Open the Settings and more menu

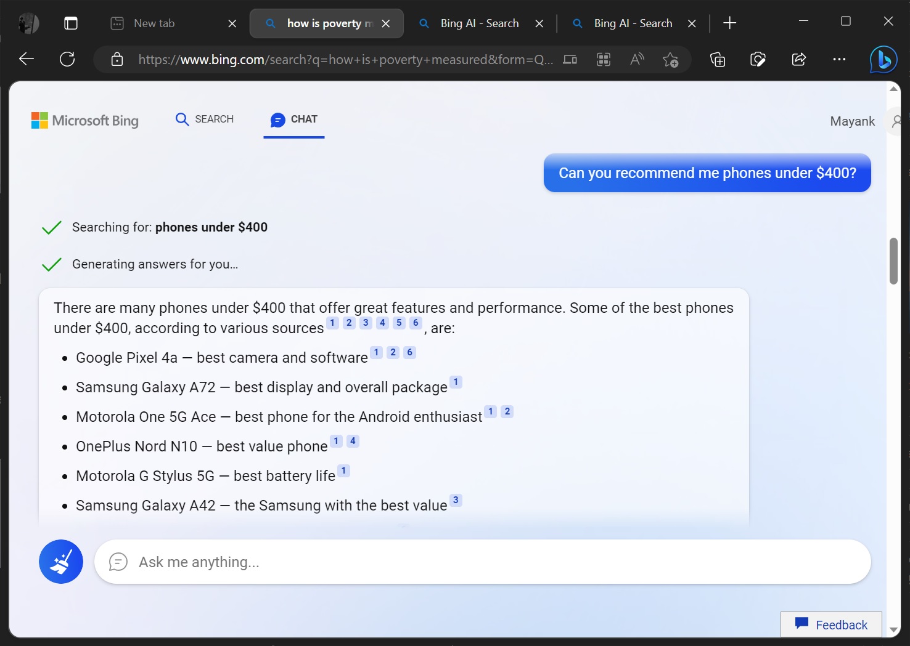coord(839,59)
